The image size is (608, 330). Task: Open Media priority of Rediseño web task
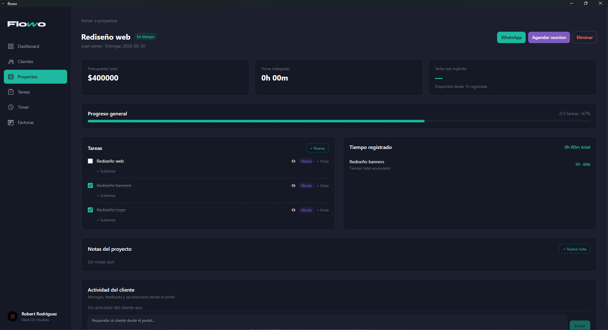pos(306,161)
